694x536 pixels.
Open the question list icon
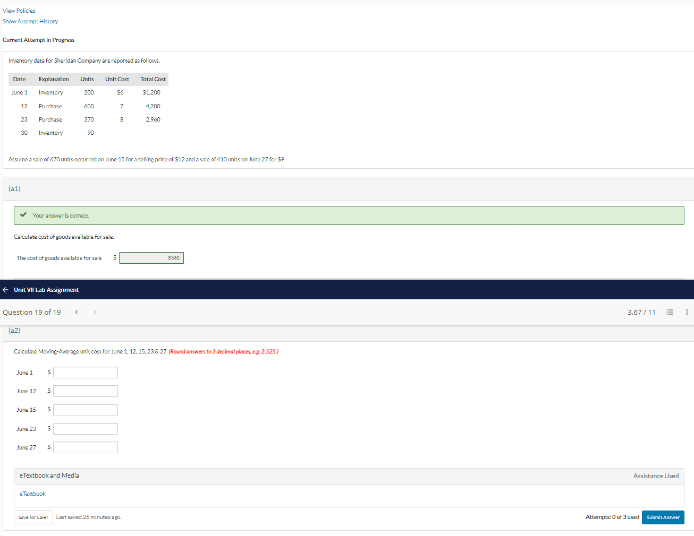pyautogui.click(x=670, y=312)
